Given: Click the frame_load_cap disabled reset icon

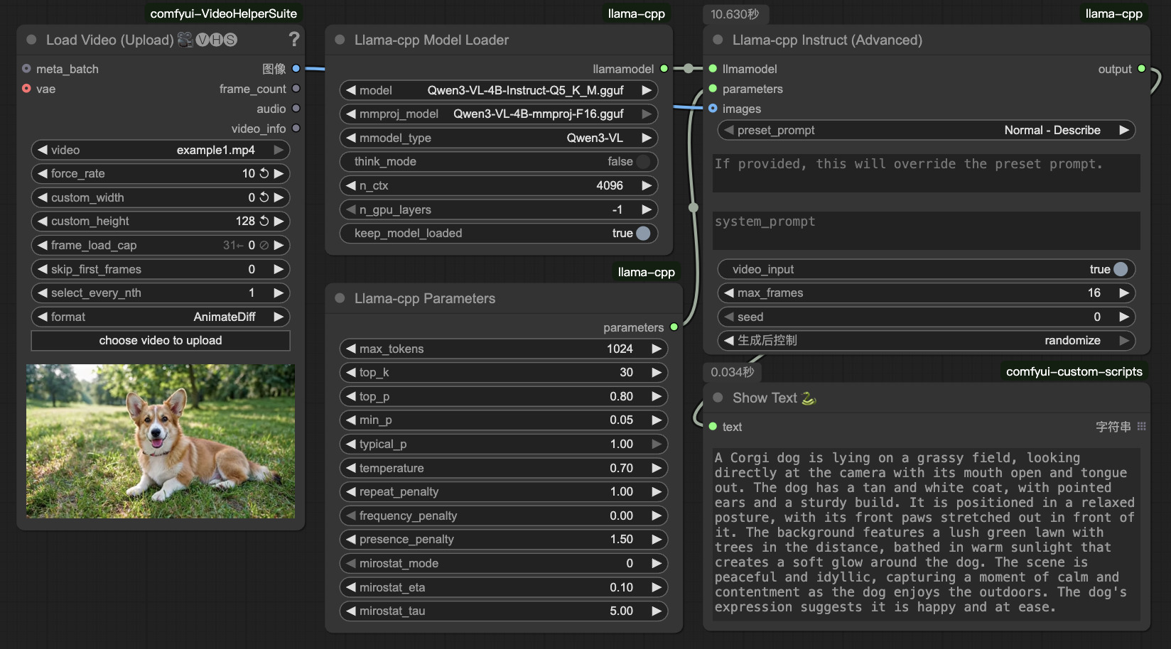Looking at the screenshot, I should coord(264,245).
